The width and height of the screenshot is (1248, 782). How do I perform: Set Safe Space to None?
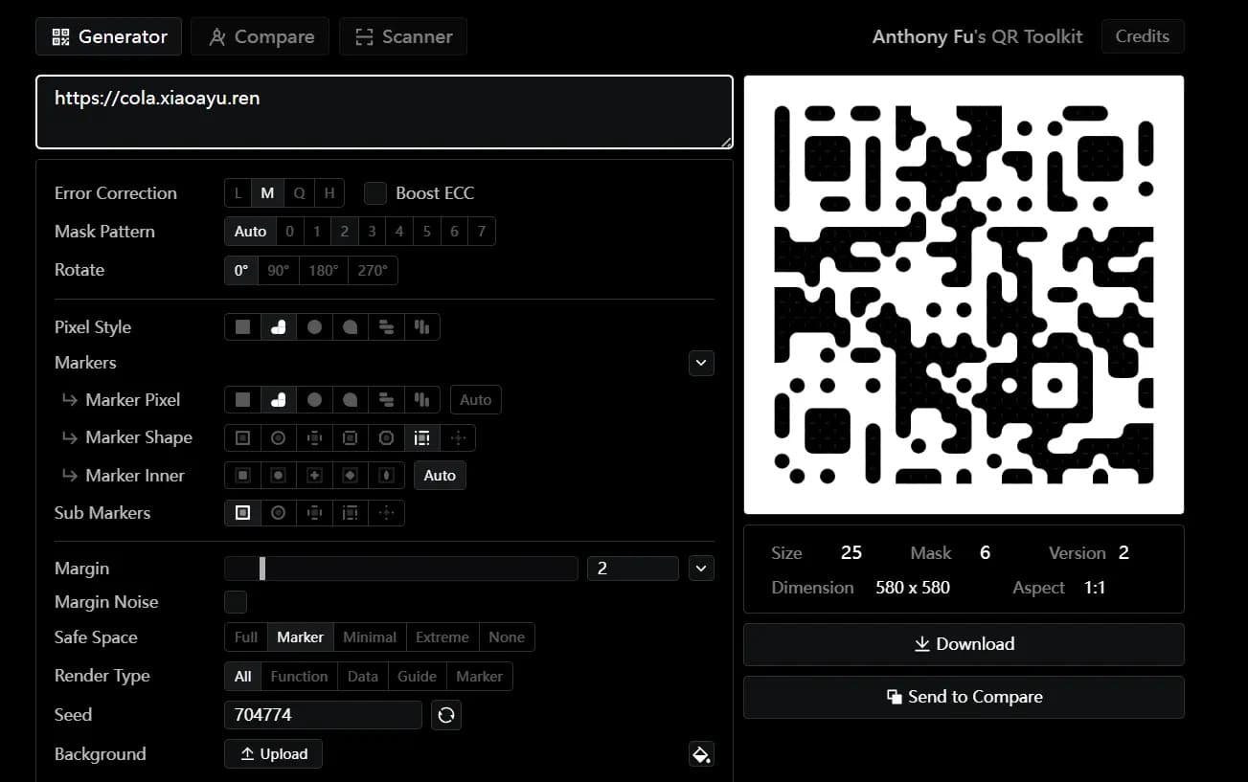click(x=507, y=637)
